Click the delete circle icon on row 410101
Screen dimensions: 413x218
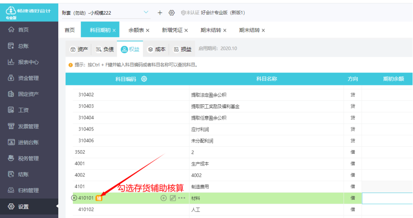[74, 198]
